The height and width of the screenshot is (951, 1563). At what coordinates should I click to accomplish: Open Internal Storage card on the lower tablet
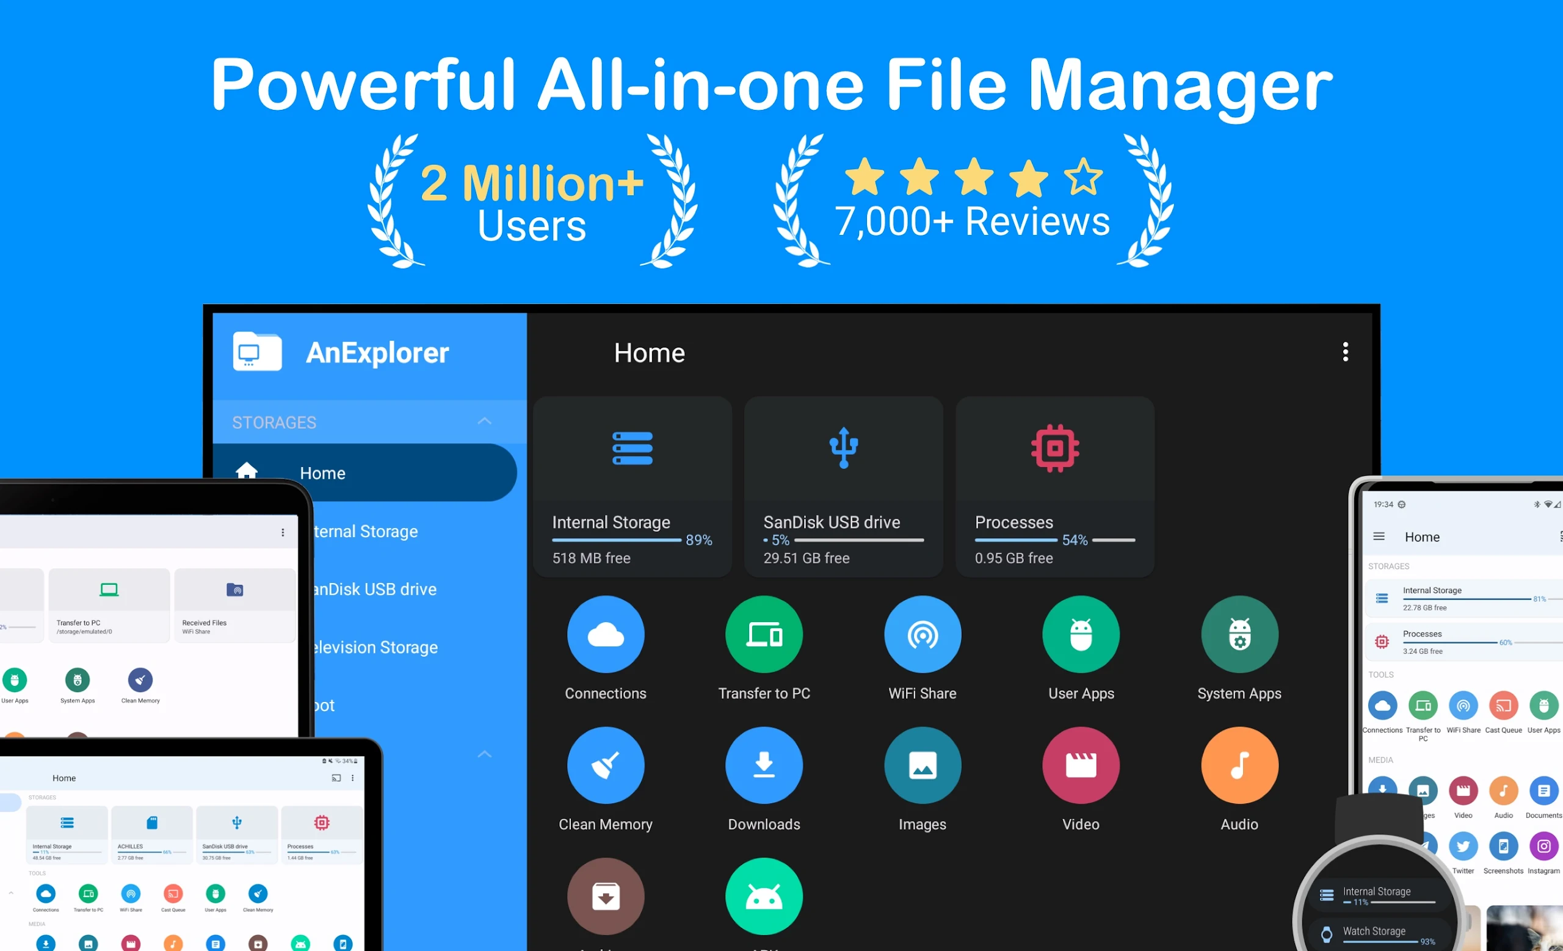(x=67, y=835)
